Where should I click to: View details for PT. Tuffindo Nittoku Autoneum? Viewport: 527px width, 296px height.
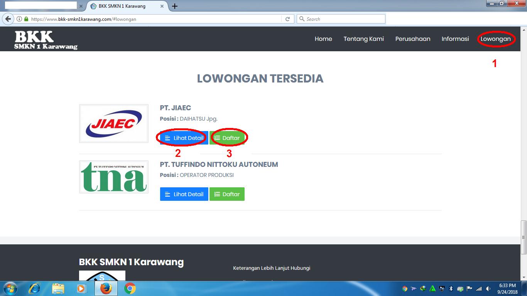point(184,194)
